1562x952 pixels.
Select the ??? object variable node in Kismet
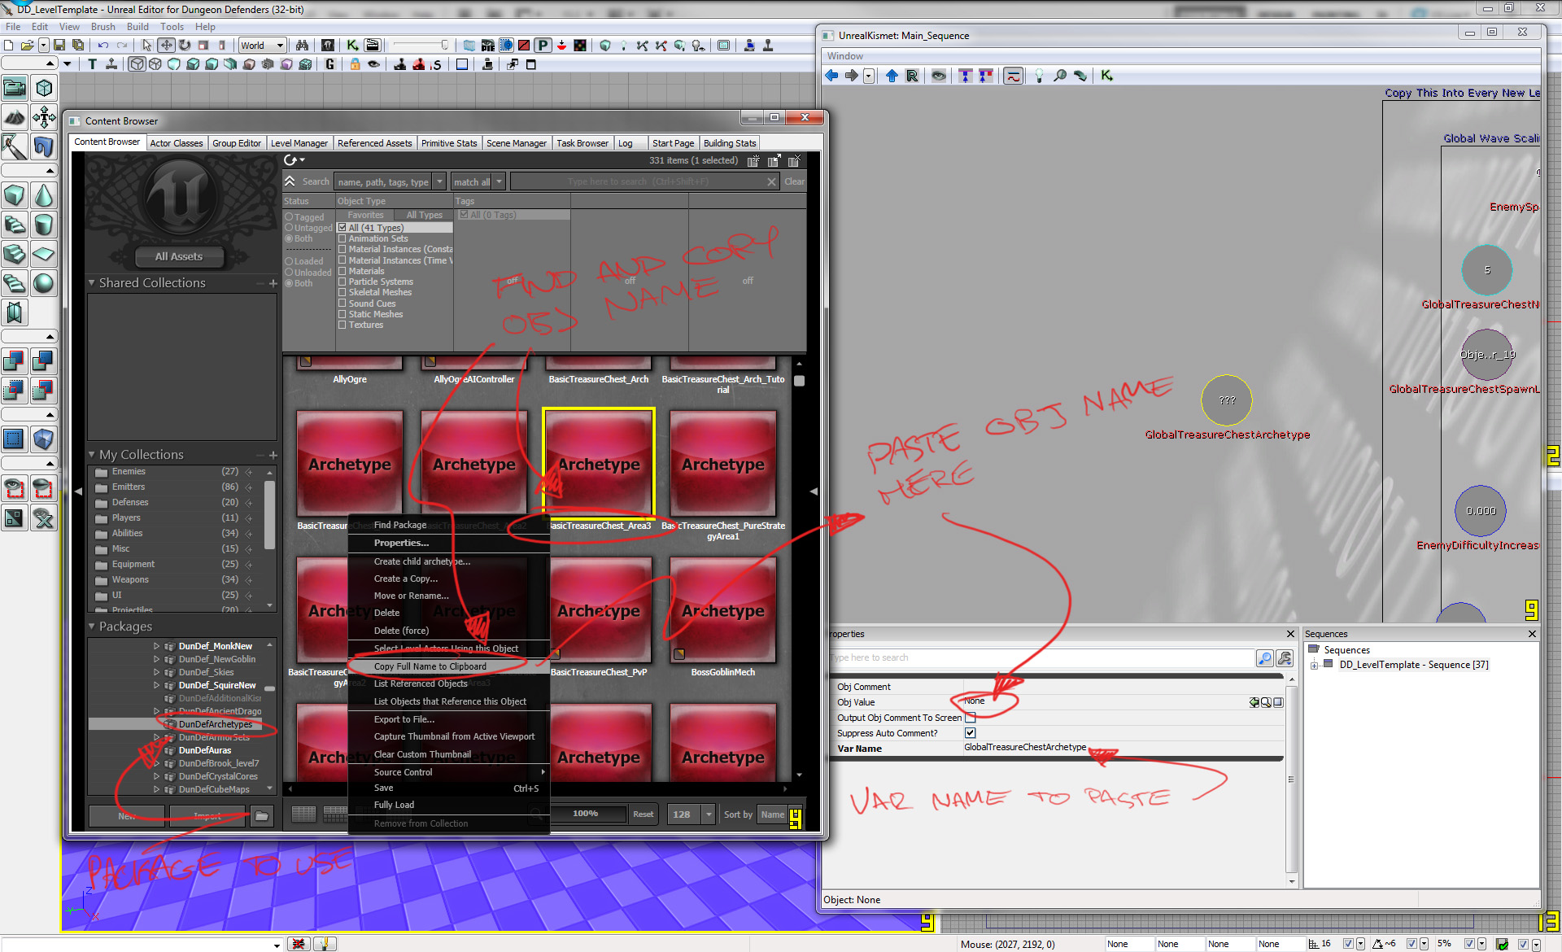[1227, 400]
